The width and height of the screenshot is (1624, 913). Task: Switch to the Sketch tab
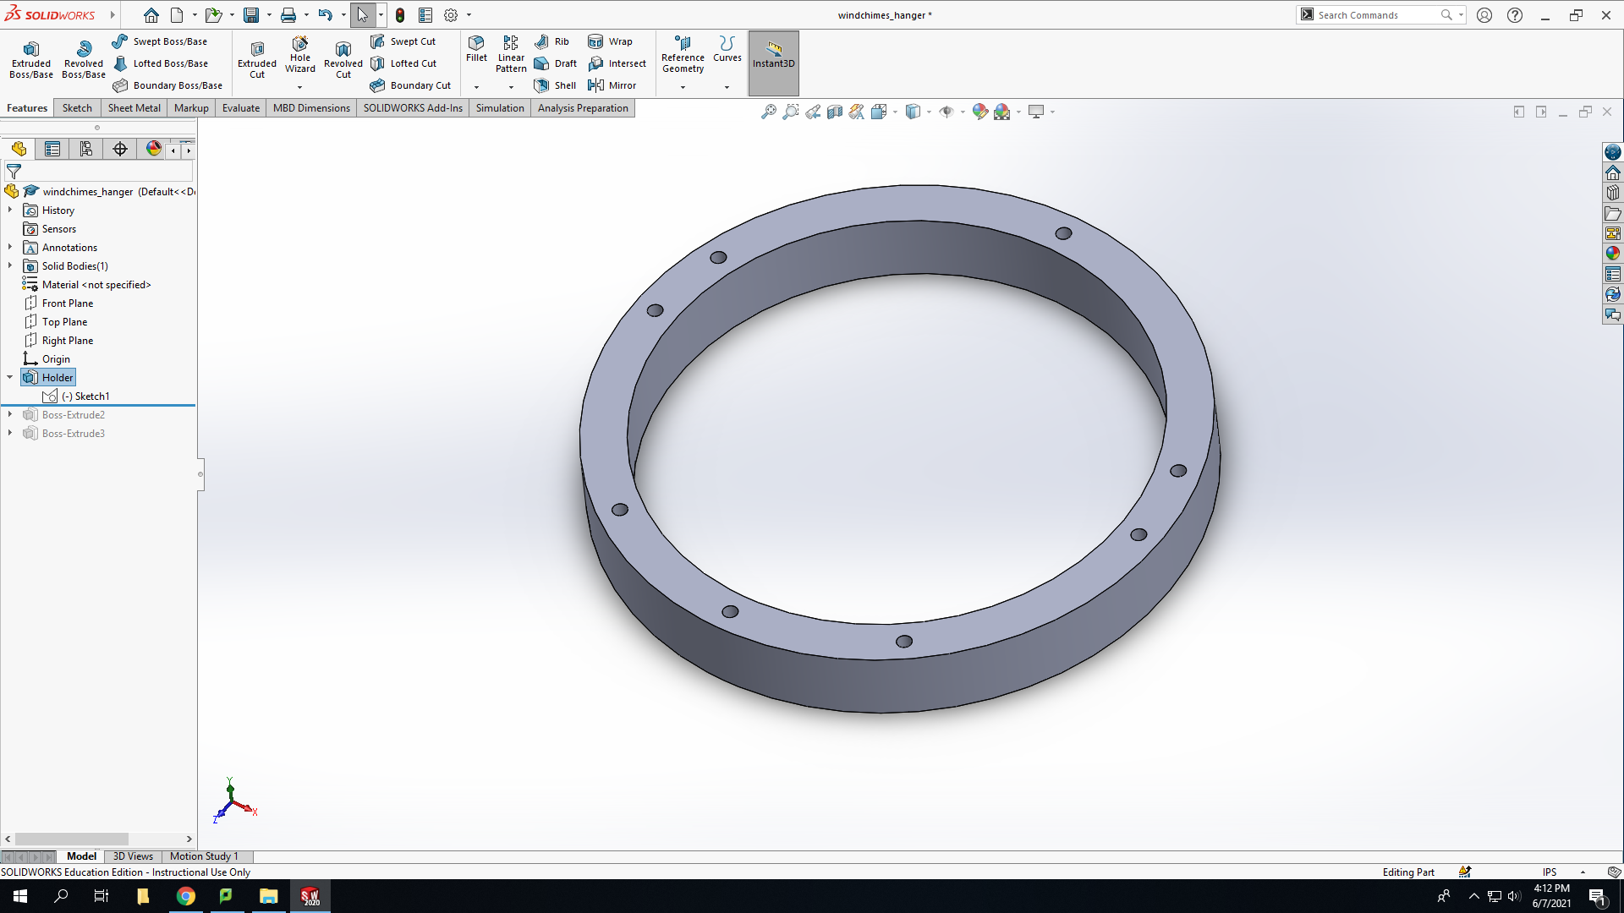pyautogui.click(x=77, y=108)
